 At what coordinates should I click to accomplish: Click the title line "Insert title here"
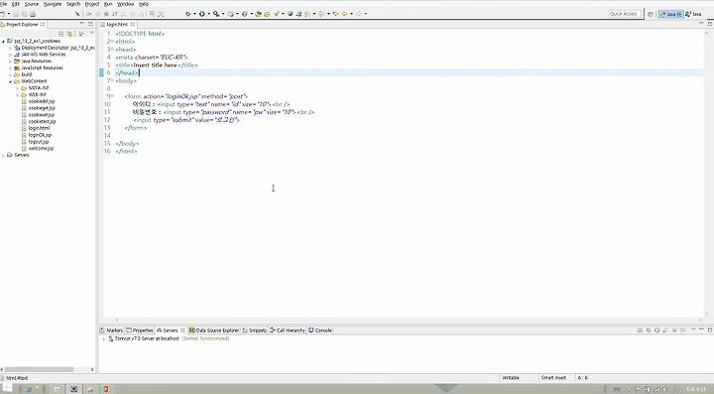coord(157,66)
